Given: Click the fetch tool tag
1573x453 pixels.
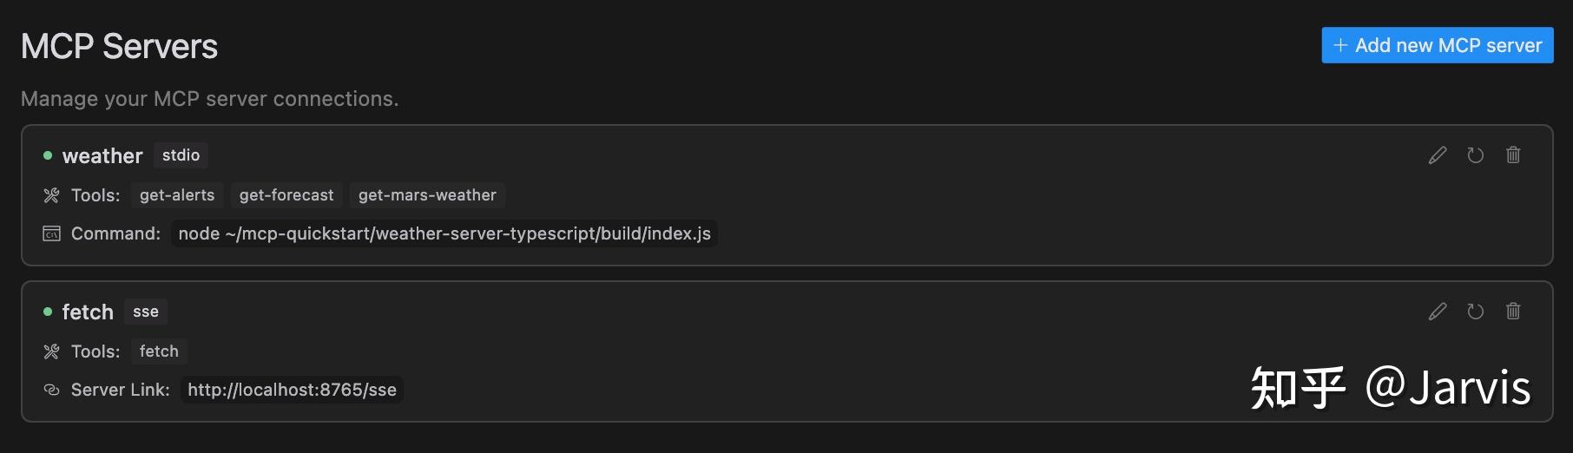Looking at the screenshot, I should [x=159, y=351].
